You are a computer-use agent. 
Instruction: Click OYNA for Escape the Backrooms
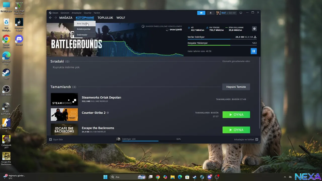[236, 130]
